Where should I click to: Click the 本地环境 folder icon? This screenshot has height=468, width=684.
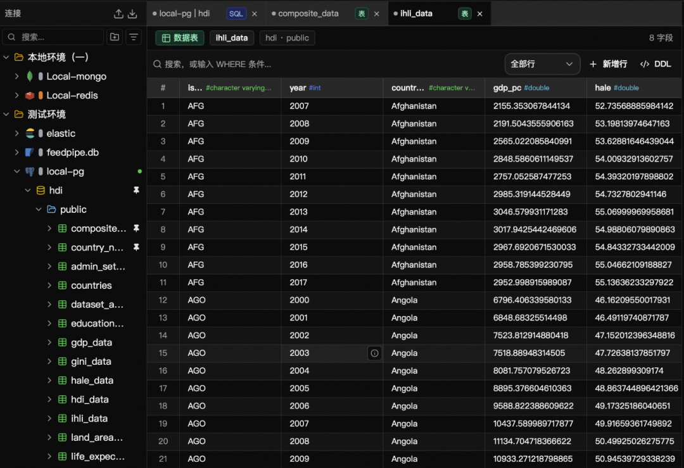[x=19, y=57]
